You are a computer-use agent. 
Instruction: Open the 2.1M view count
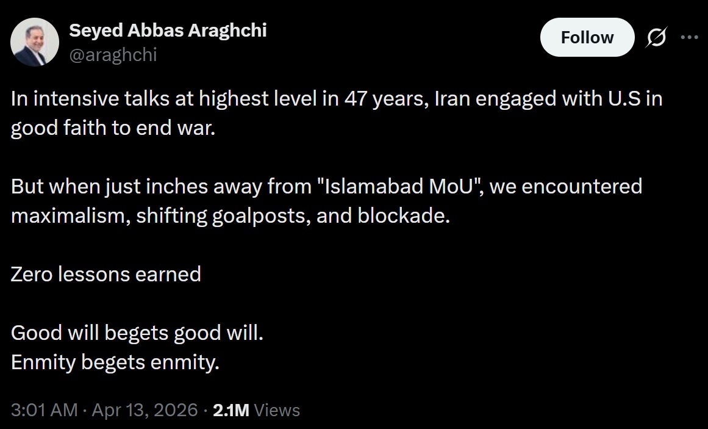231,410
